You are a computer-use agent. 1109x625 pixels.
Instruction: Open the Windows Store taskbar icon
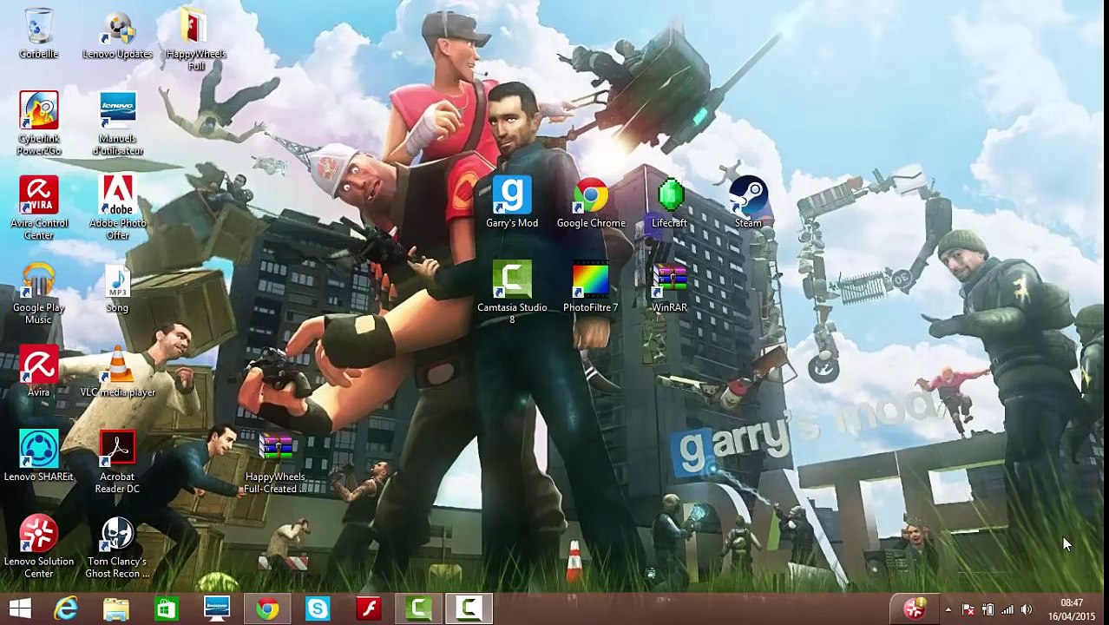[166, 609]
